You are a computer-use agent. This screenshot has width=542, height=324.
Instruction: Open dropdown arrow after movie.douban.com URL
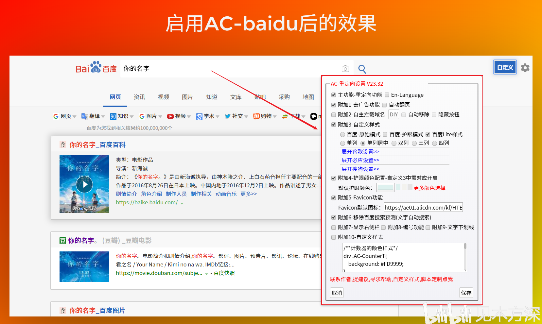coord(207,274)
